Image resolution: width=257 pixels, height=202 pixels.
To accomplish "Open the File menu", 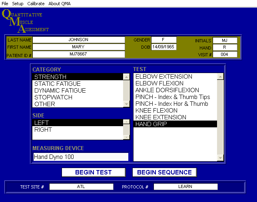I will [5, 3].
